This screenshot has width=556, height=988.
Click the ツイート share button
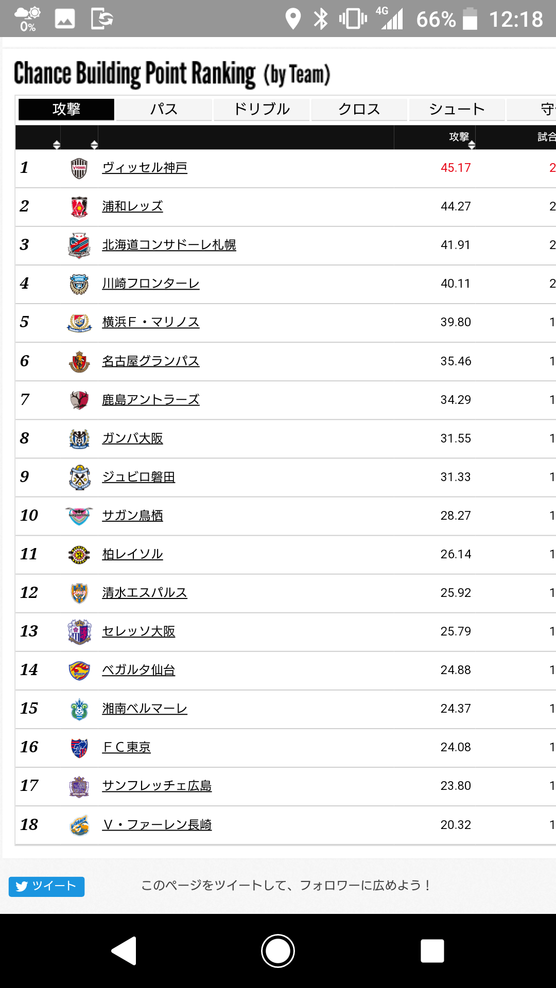(46, 886)
